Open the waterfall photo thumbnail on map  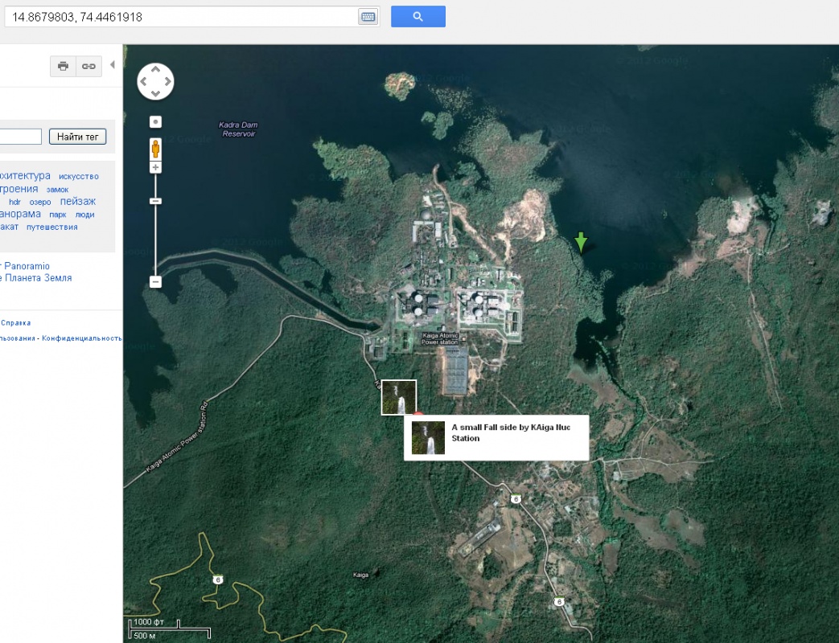[398, 397]
